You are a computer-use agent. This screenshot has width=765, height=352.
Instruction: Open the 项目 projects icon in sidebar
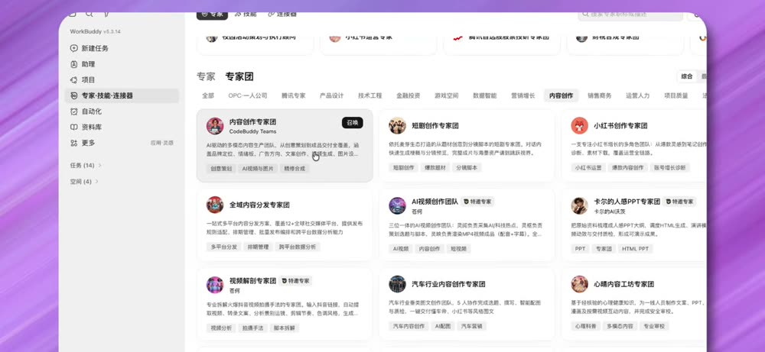[73, 80]
